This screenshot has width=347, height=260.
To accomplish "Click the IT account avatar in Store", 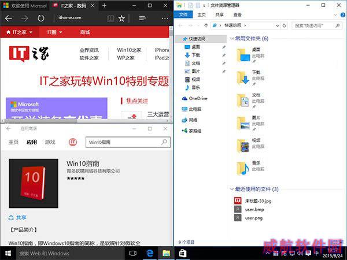I will coord(73,142).
